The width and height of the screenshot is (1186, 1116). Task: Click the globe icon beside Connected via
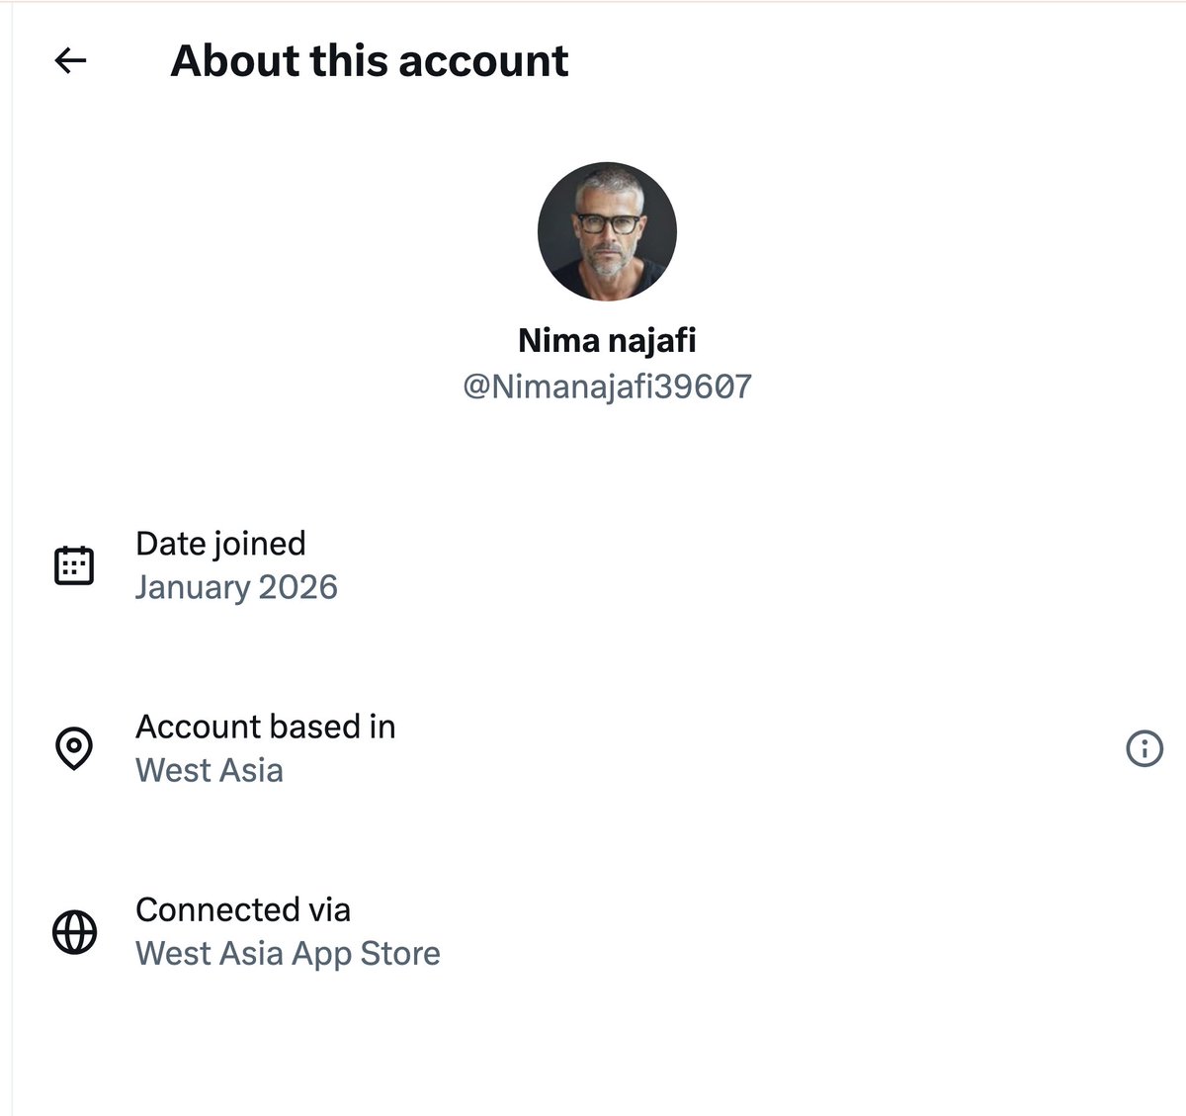click(x=73, y=931)
